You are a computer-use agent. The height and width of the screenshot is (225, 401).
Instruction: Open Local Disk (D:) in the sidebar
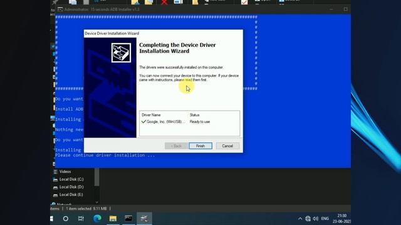click(71, 187)
